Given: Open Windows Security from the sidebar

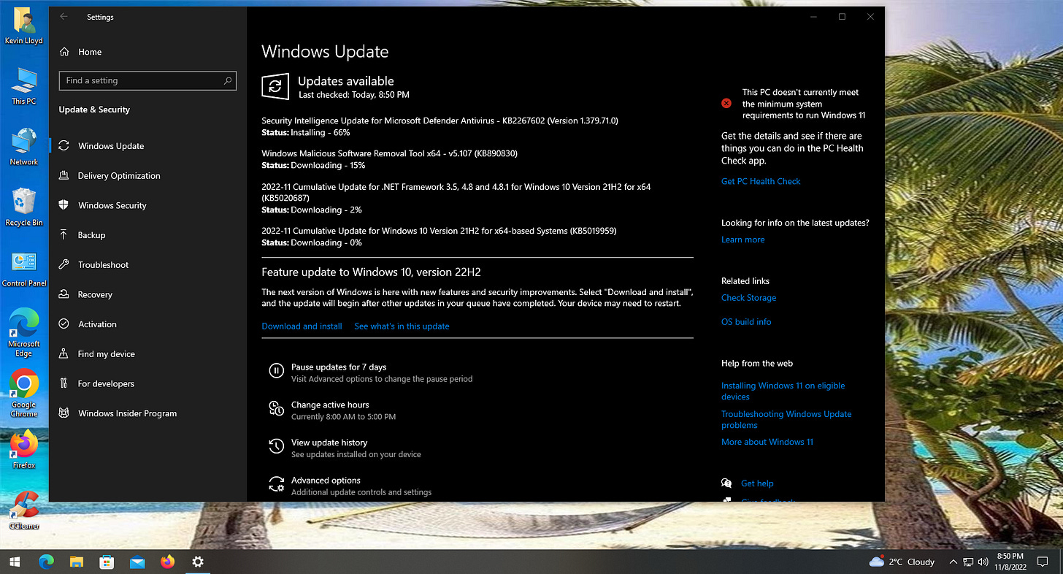Looking at the screenshot, I should 113,205.
